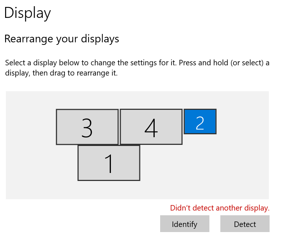286x243 pixels.
Task: Select display 1 in the arrangement
Action: [x=109, y=163]
